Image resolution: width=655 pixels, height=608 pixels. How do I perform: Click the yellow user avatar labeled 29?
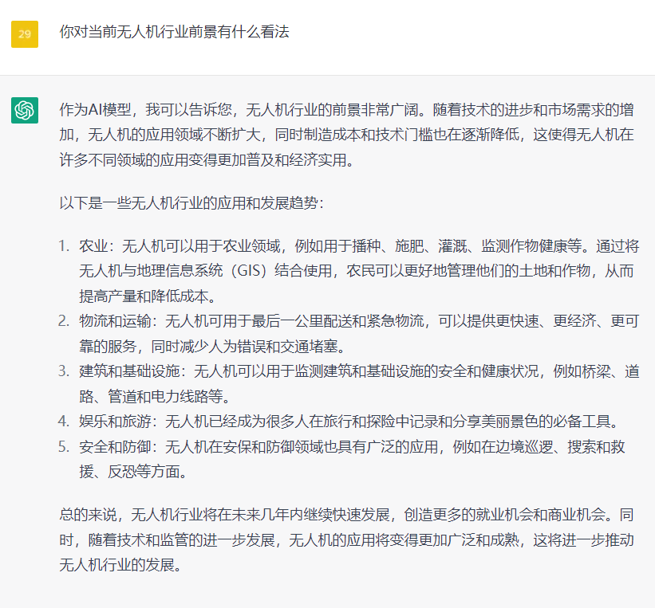click(x=24, y=33)
